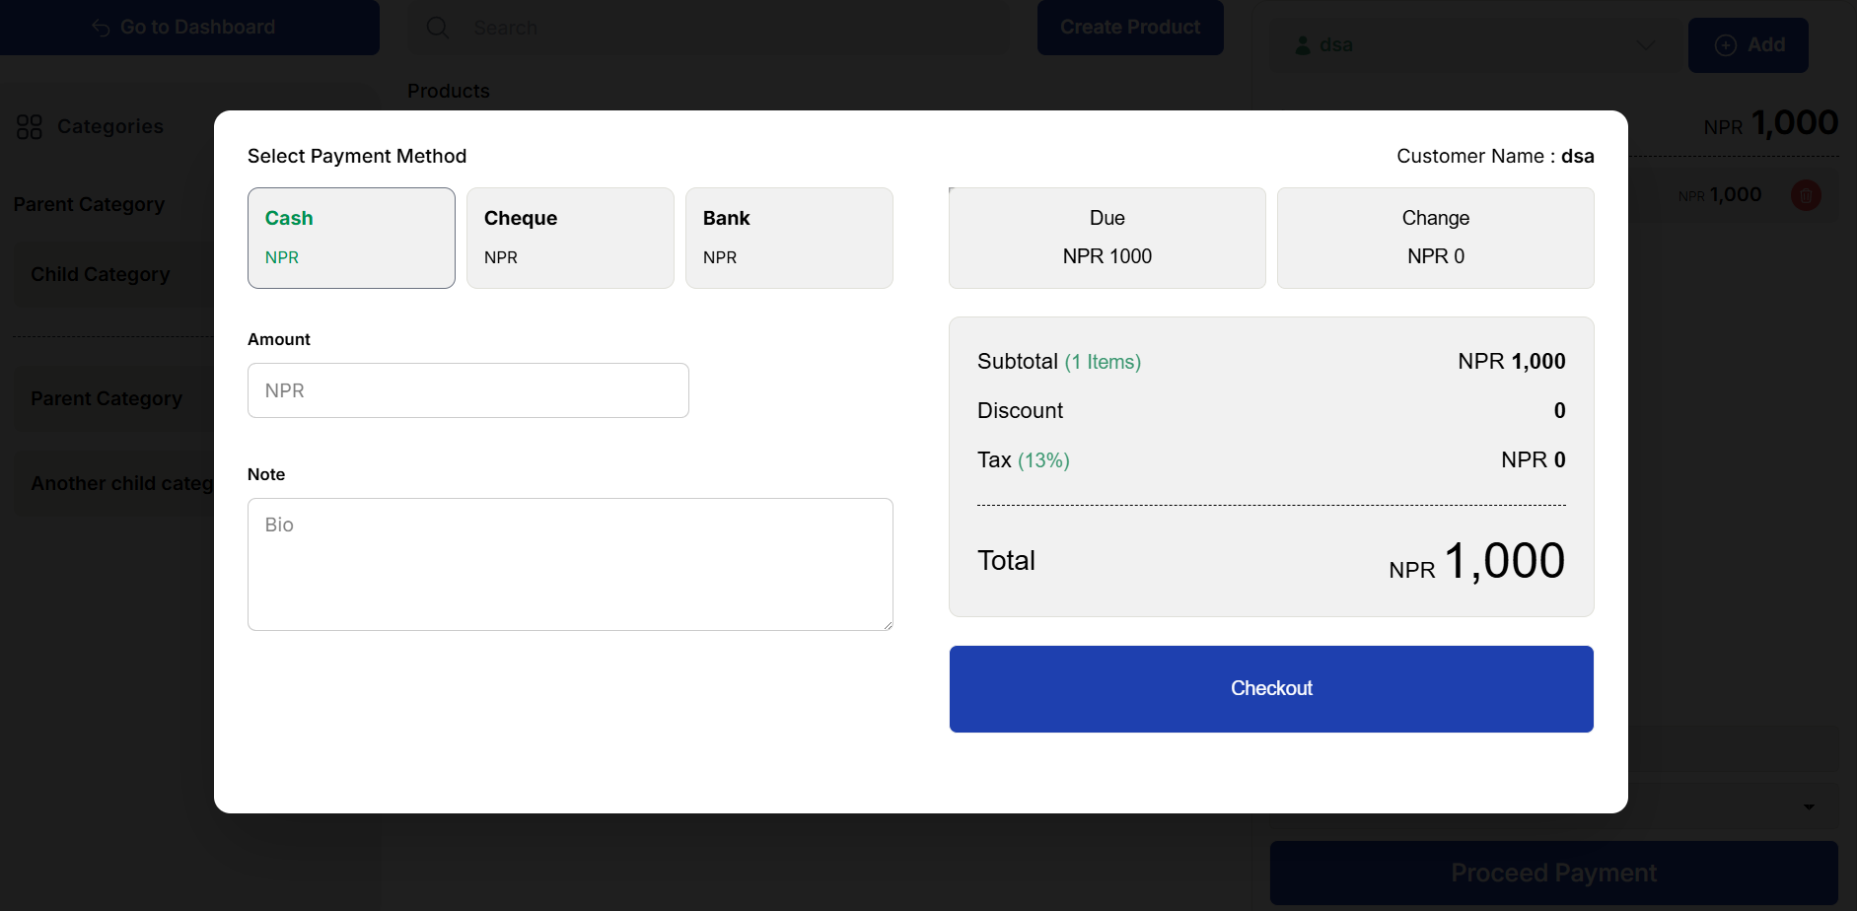Expand the Parent Category list
The image size is (1857, 911).
coord(107,398)
